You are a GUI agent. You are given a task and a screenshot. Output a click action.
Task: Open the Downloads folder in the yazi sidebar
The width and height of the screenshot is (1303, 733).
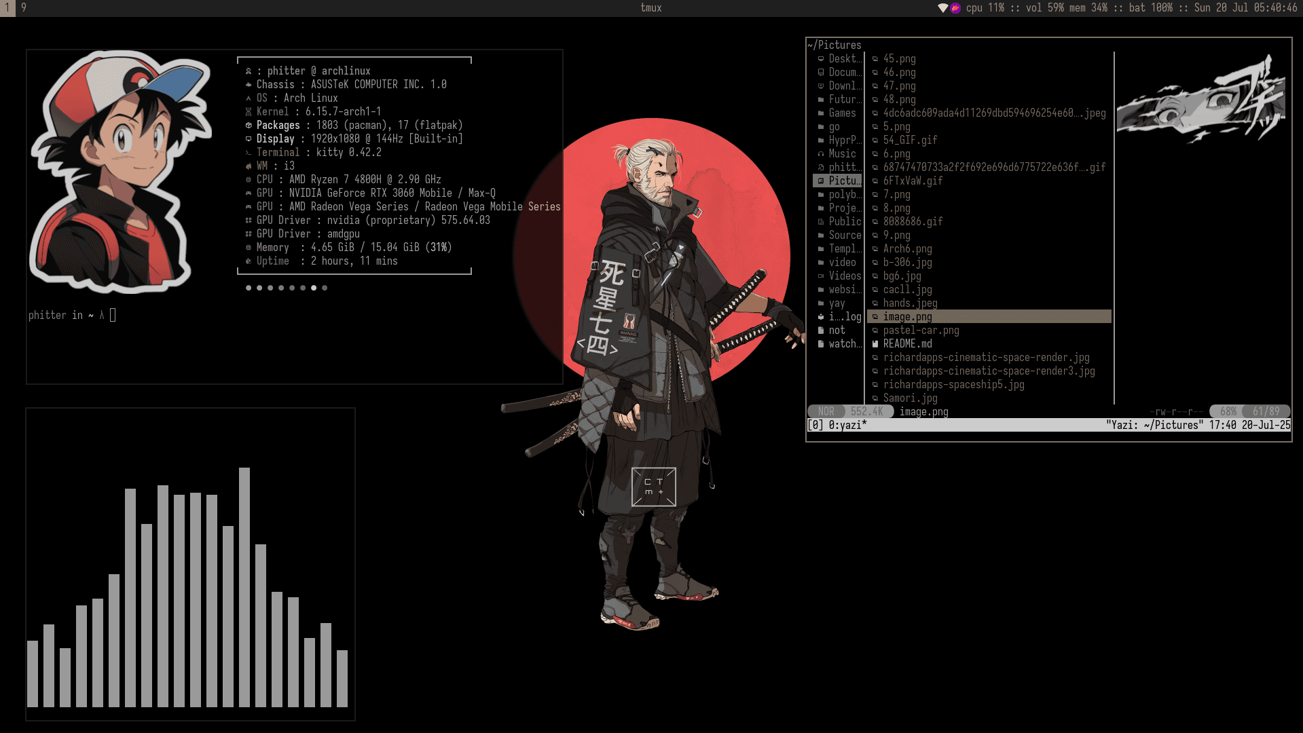[x=845, y=86]
